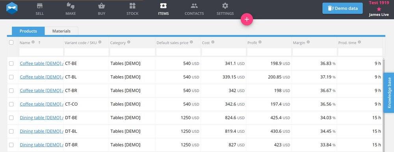Show info icon for Category column

129,42
